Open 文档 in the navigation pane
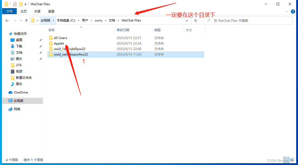 click(x=19, y=53)
